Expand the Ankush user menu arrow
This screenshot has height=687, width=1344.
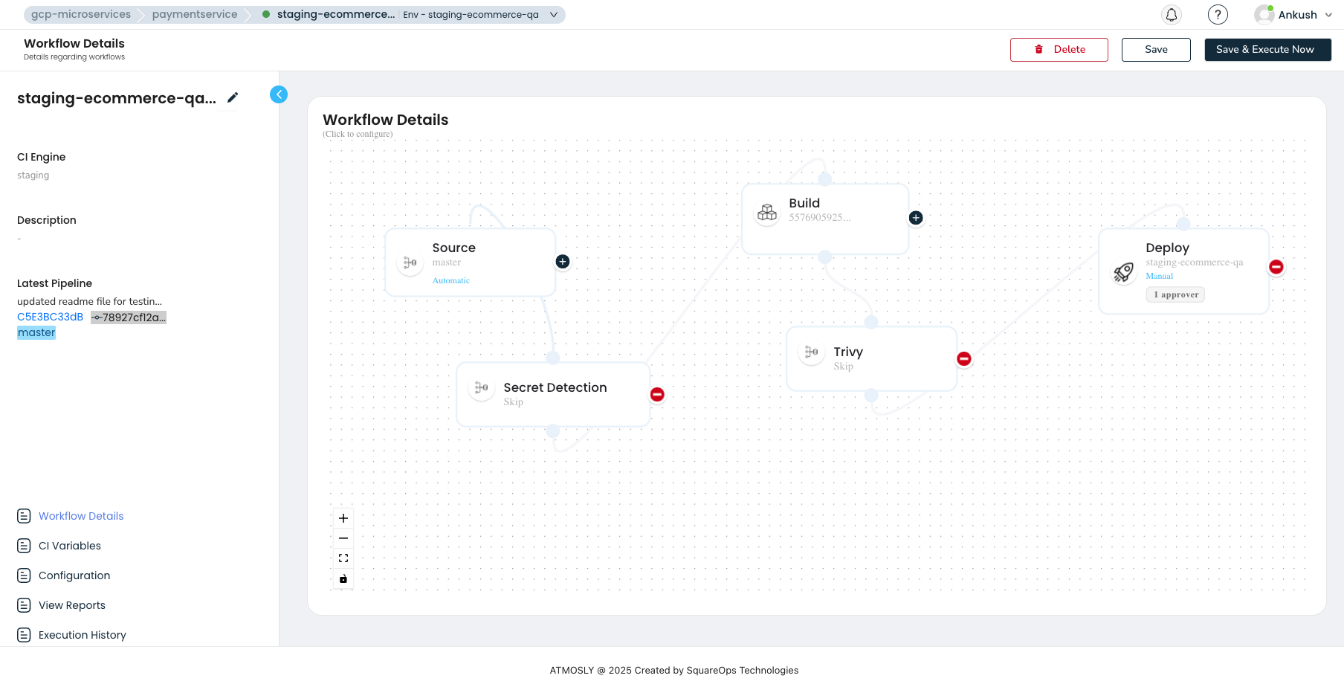click(x=1328, y=15)
